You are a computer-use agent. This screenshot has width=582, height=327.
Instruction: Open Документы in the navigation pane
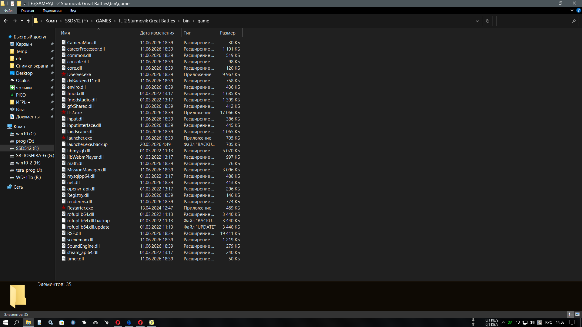[x=28, y=117]
